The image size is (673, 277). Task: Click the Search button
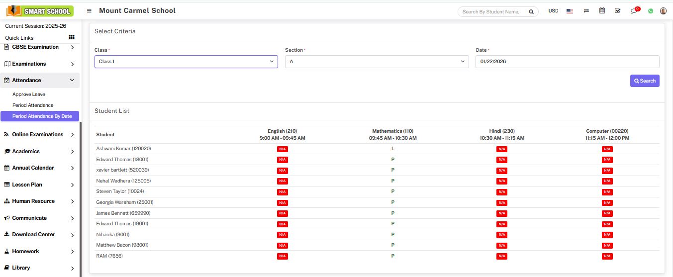(645, 81)
